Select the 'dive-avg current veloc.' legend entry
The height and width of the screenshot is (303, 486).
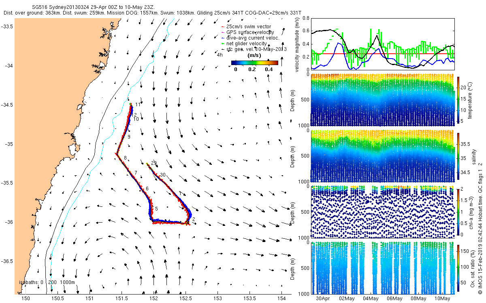click(x=250, y=38)
